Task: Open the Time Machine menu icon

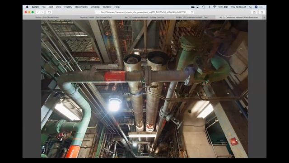Action: point(204,7)
